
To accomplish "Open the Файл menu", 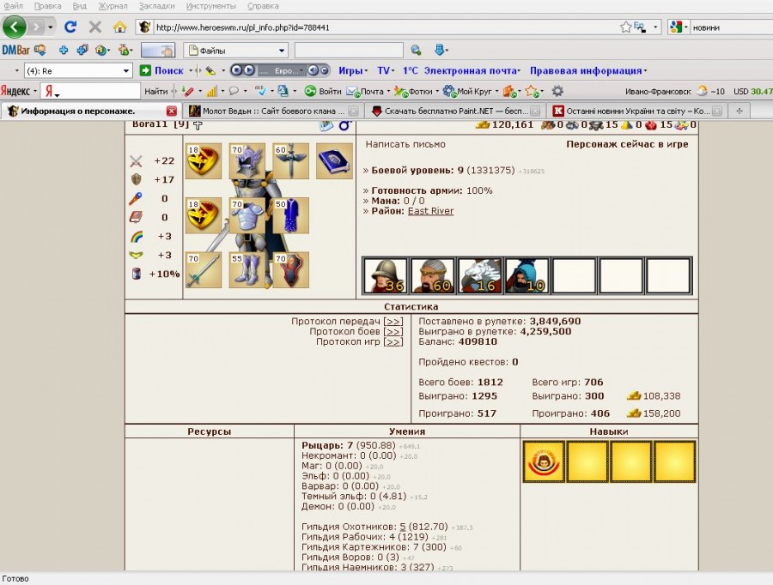I will tap(13, 6).
